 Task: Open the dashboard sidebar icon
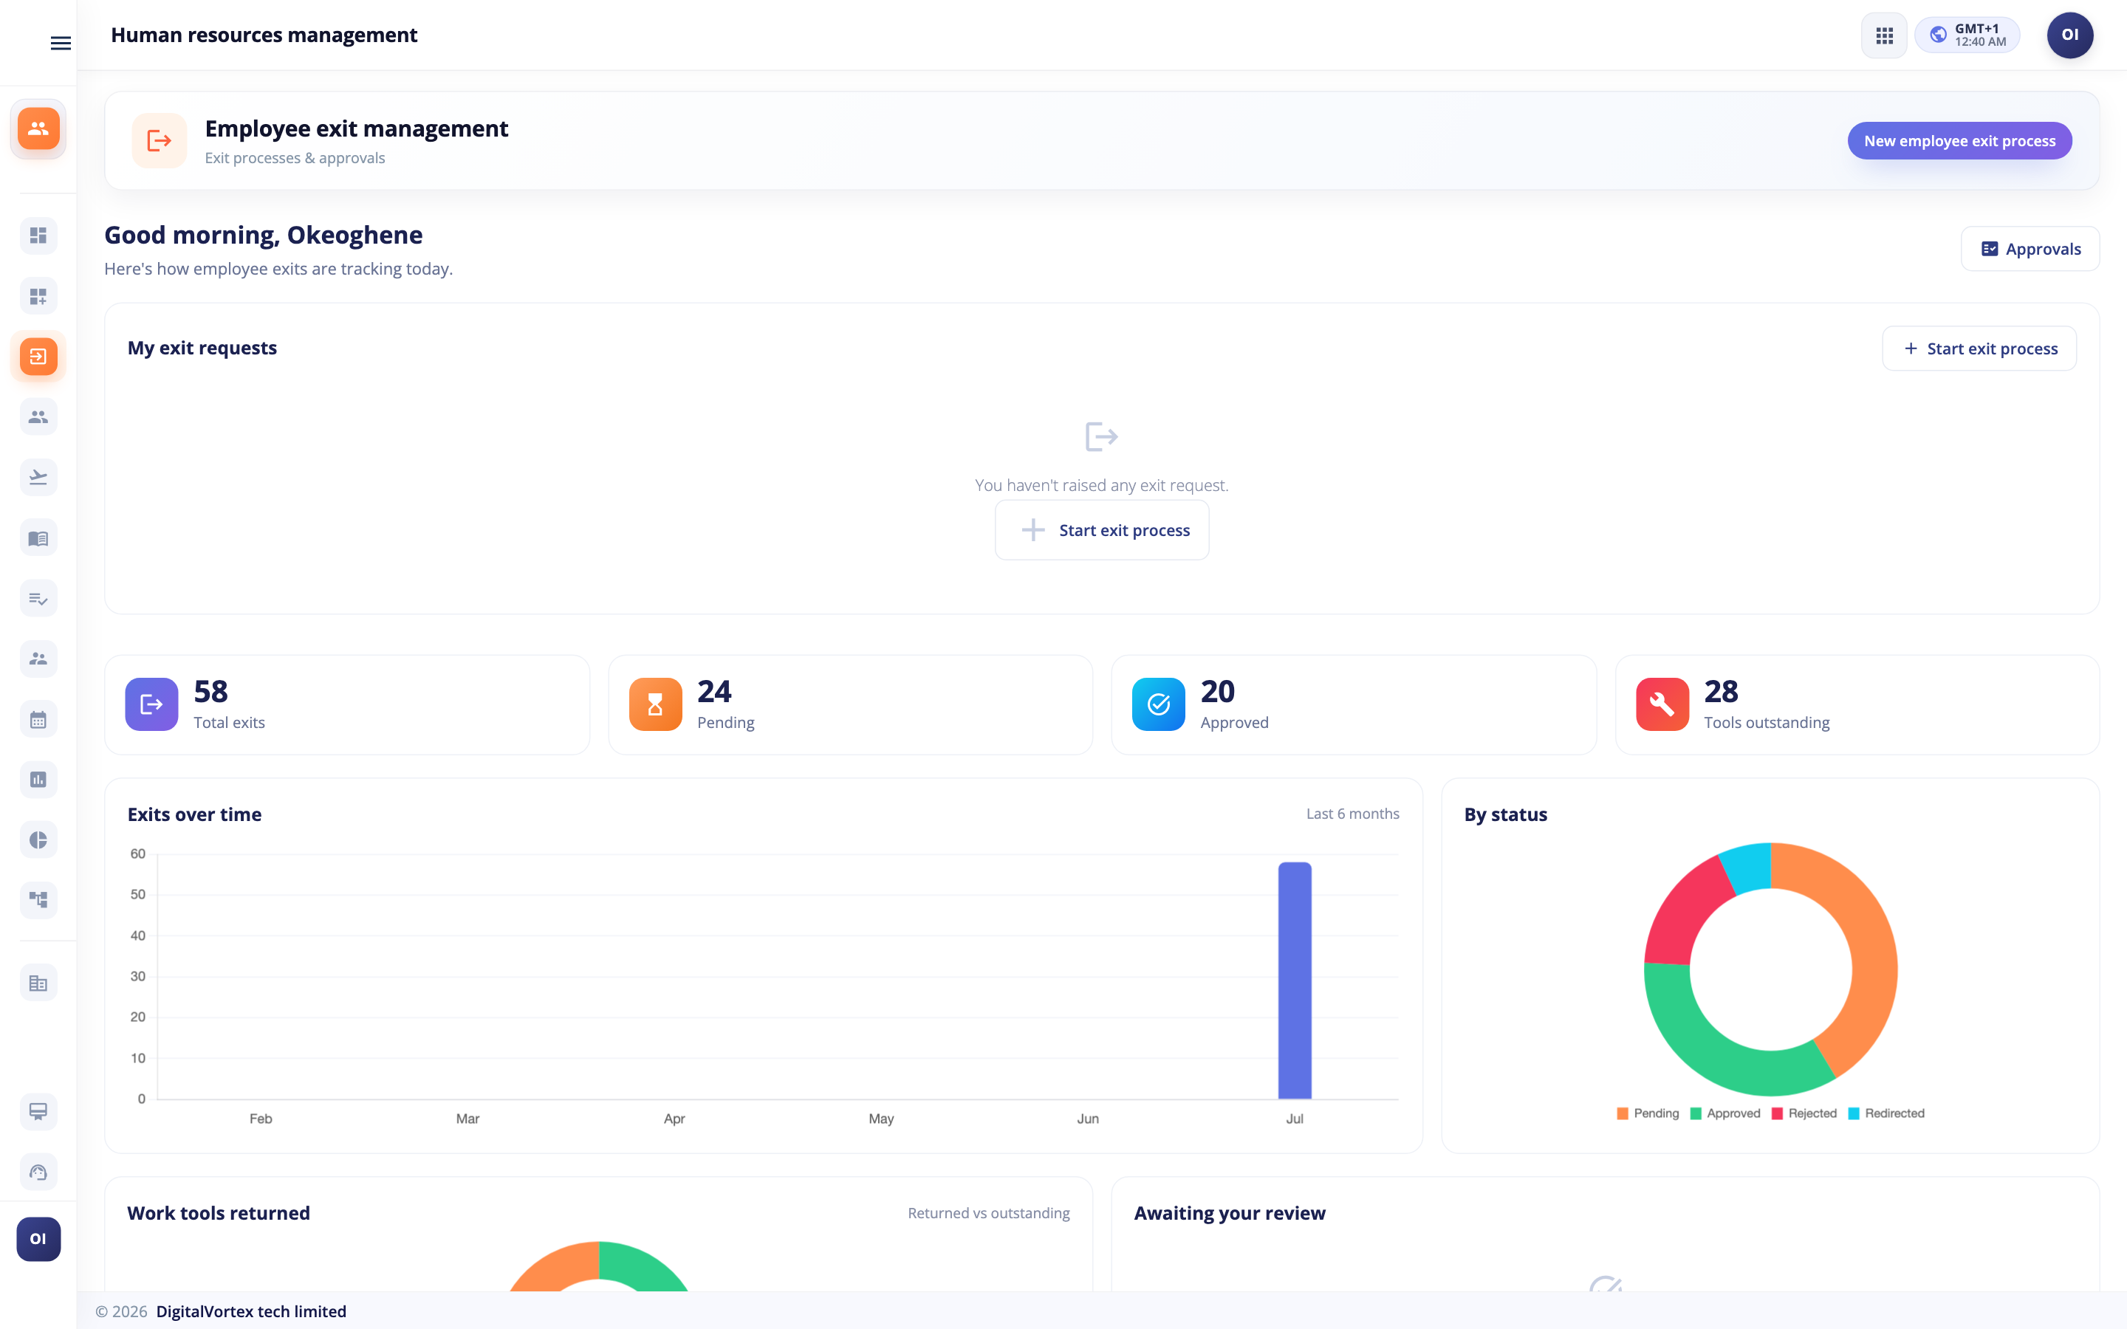[38, 236]
